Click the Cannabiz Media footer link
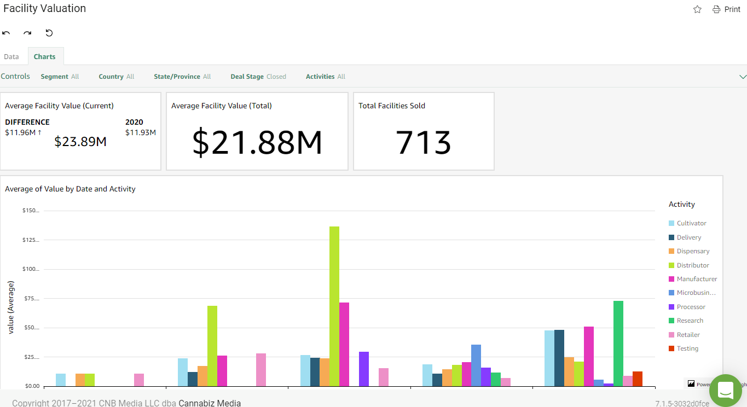Screen dimensions: 747x407 tap(210, 403)
